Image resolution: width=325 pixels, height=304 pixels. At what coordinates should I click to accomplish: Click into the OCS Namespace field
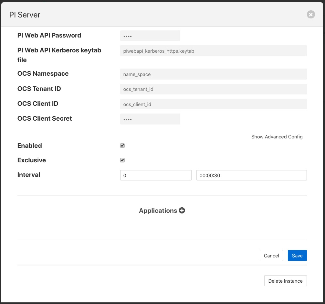pos(213,74)
